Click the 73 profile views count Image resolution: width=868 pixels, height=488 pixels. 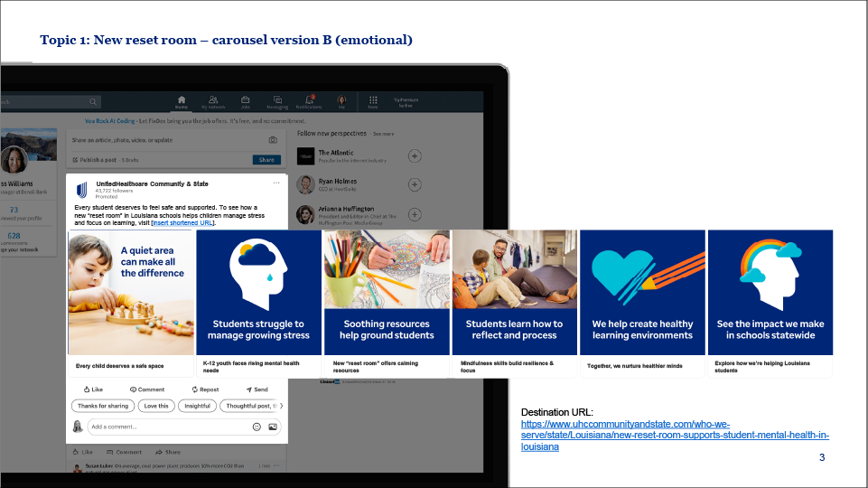(14, 210)
